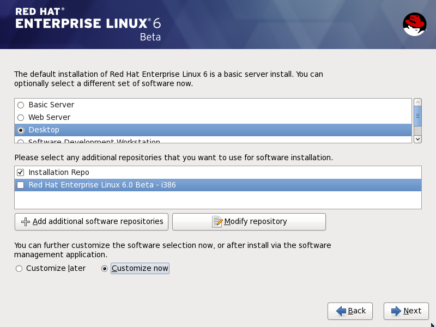Select the Basic Server installation type
436x327 pixels.
point(21,105)
